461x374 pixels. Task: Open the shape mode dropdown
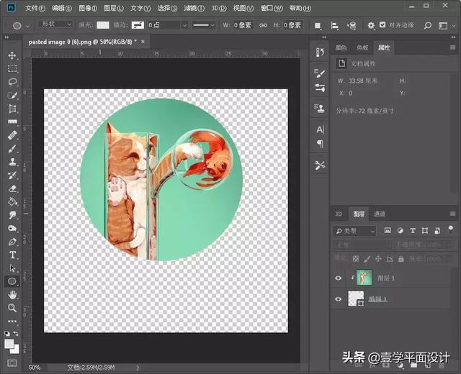(x=55, y=24)
